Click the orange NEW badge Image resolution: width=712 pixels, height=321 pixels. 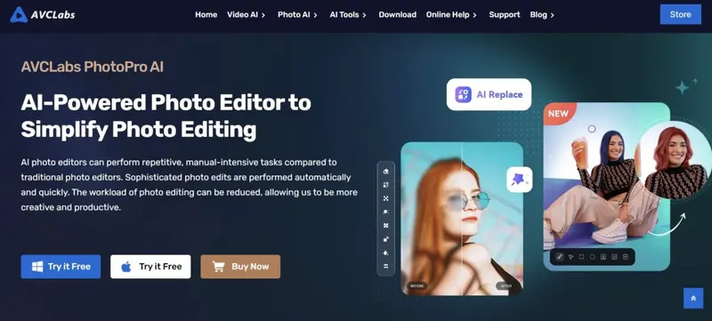tap(559, 113)
